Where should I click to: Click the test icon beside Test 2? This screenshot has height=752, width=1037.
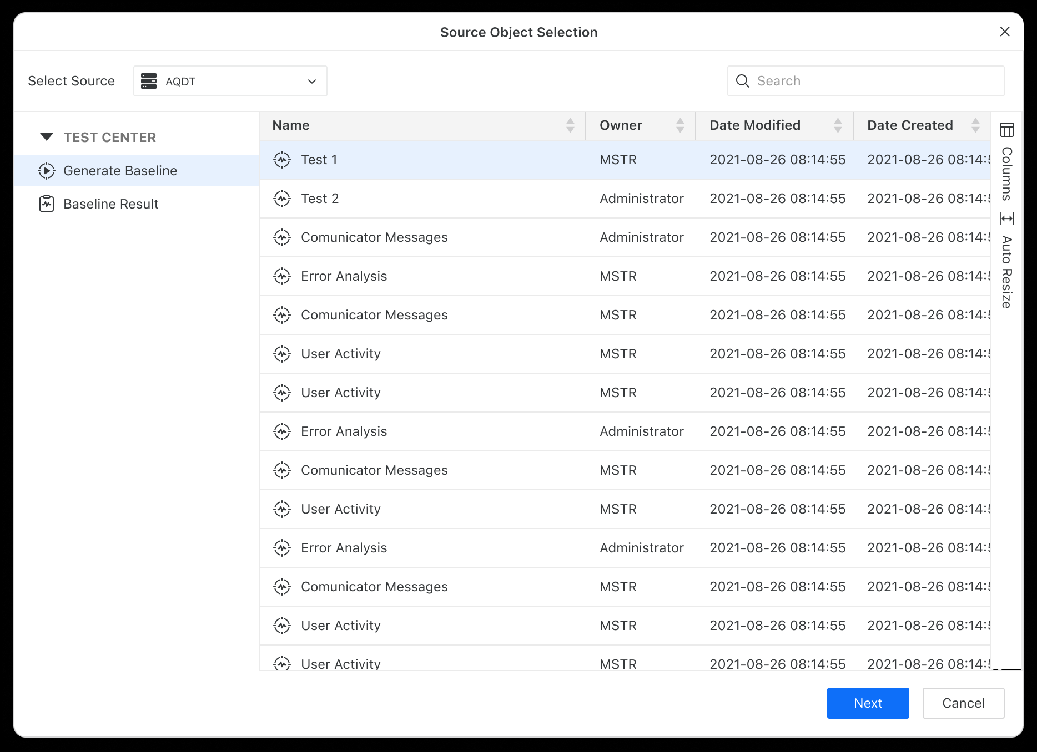click(x=282, y=199)
